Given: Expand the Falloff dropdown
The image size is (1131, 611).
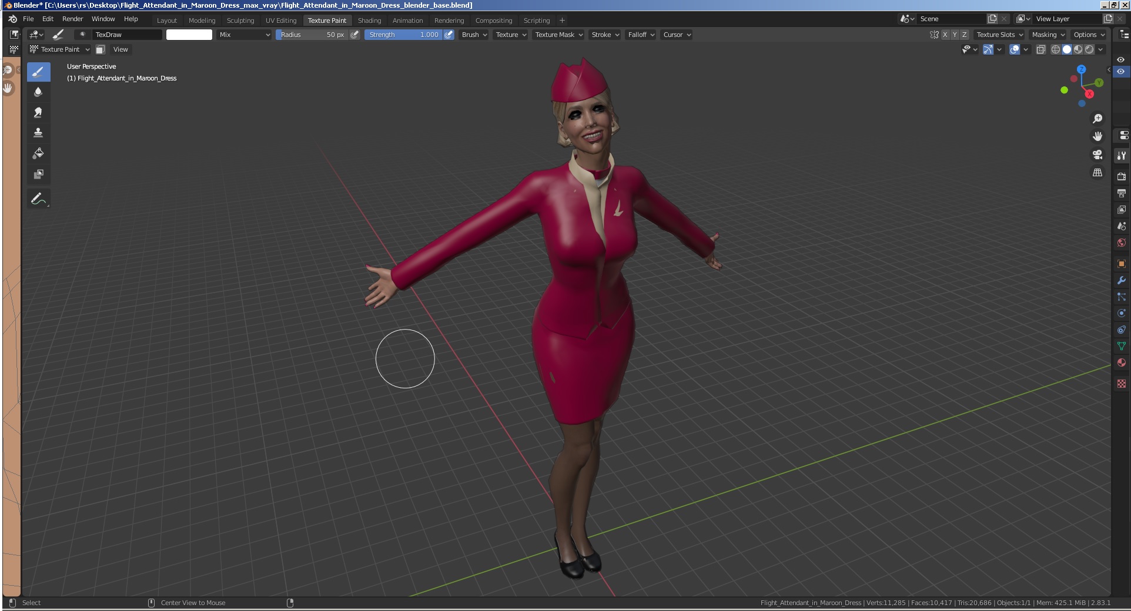Looking at the screenshot, I should tap(641, 35).
